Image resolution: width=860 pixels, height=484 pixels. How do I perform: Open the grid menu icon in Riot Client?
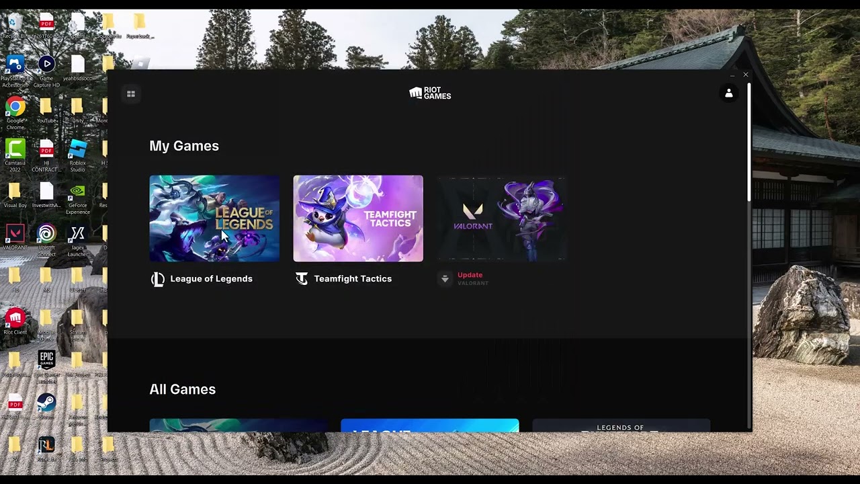pyautogui.click(x=131, y=94)
